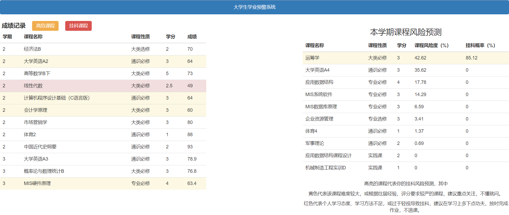Screen dimensions: 509x215
Task: Click the 应用数据结构 course in prediction table
Action: [319, 82]
